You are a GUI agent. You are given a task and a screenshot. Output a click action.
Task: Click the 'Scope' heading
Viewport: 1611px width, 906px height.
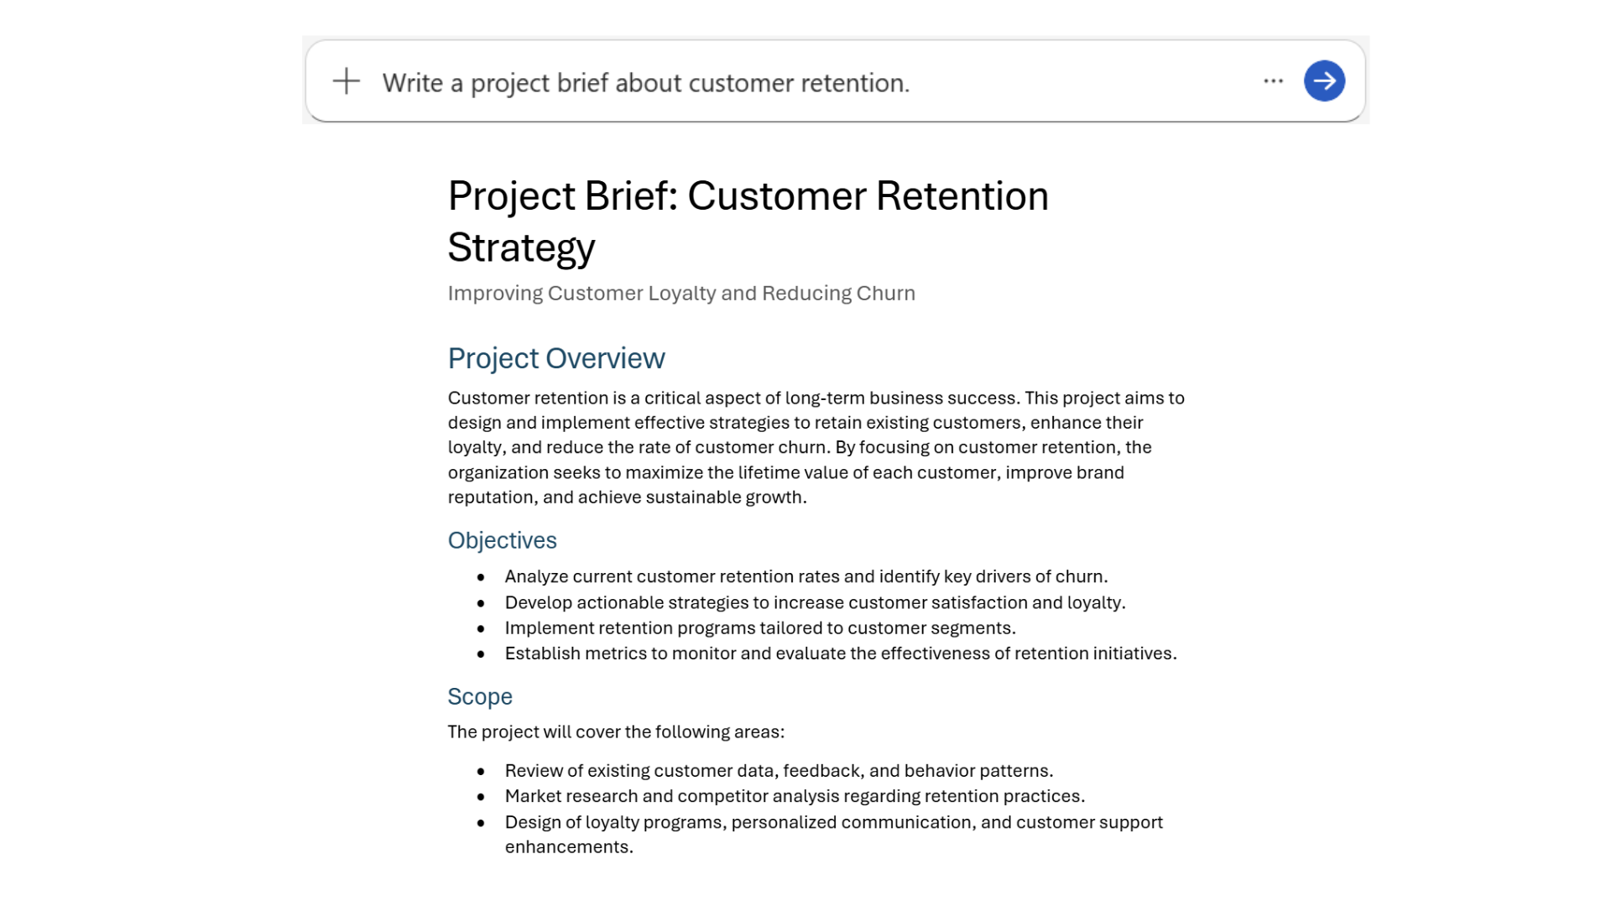[x=479, y=696]
